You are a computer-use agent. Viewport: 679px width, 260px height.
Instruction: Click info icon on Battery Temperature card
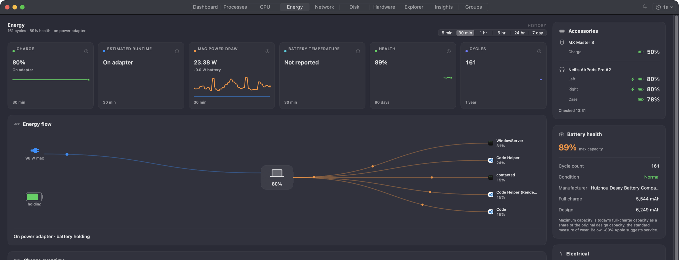click(358, 51)
